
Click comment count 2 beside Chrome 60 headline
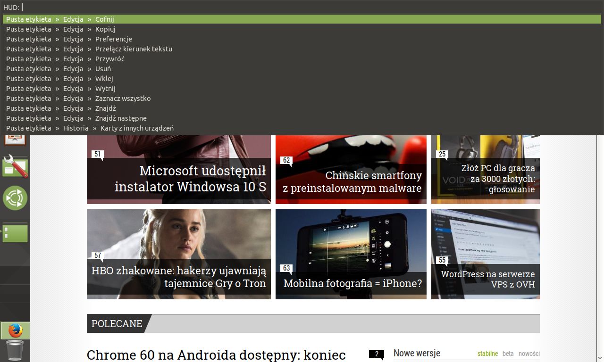(376, 354)
